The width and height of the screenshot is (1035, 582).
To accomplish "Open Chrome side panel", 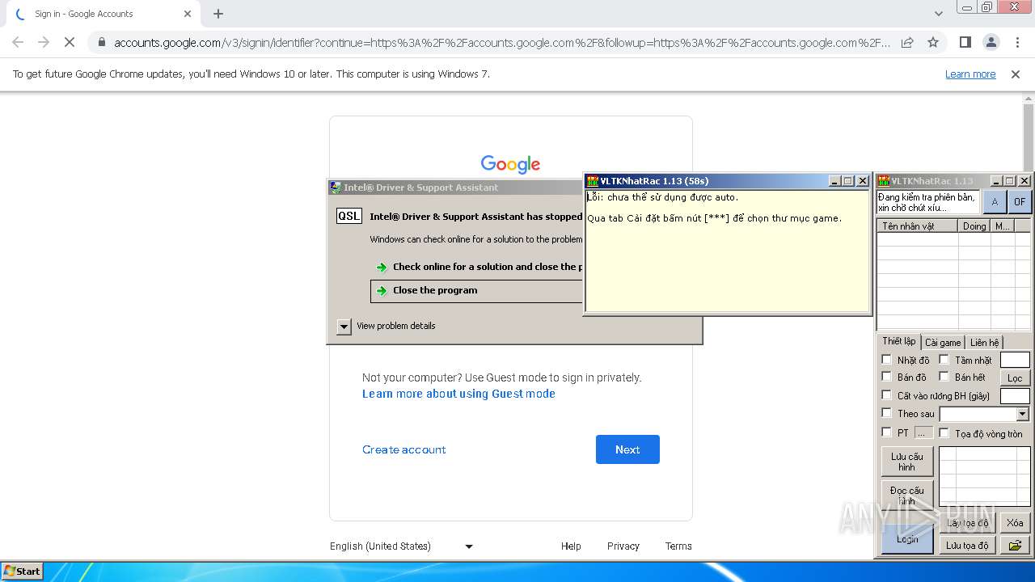I will coord(965,42).
